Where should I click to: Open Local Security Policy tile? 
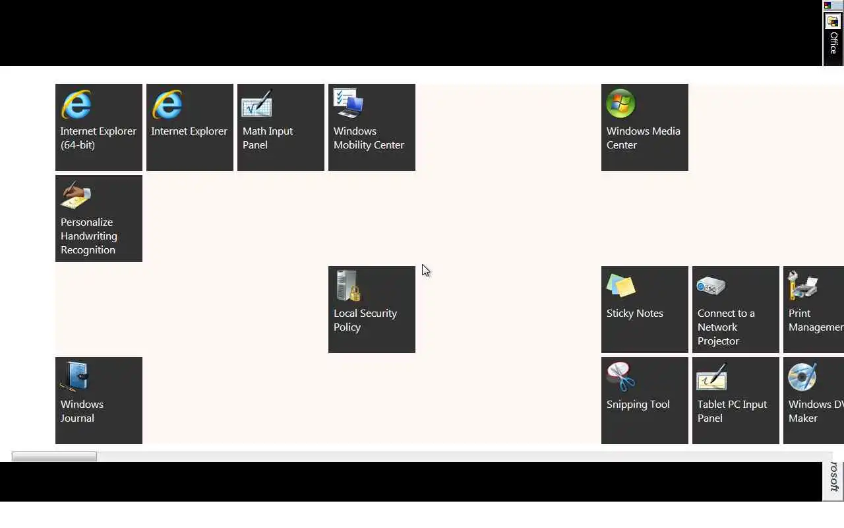coord(372,310)
